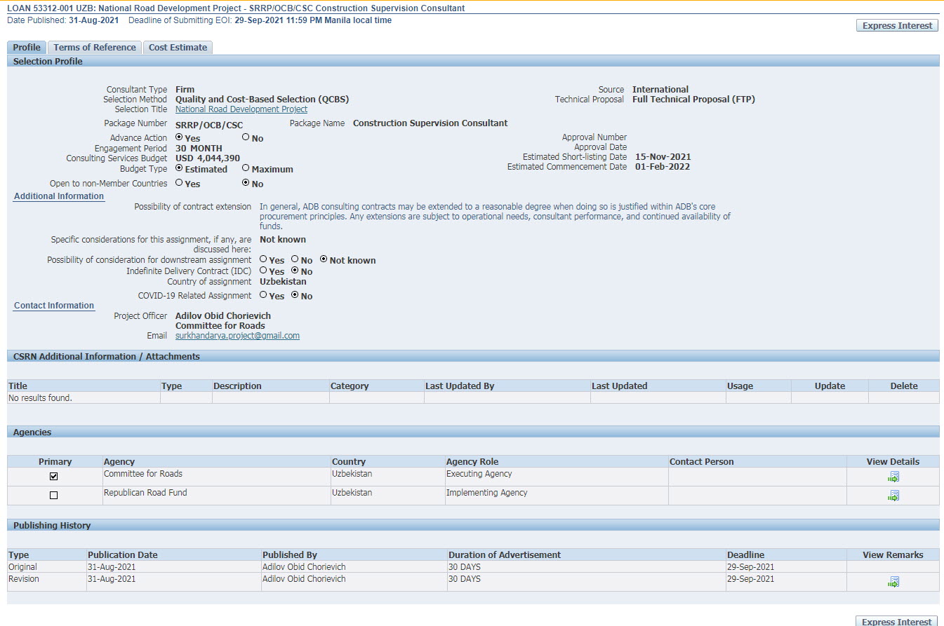Click the Last Updated column header in attachments
The image size is (944, 626).
[619, 386]
